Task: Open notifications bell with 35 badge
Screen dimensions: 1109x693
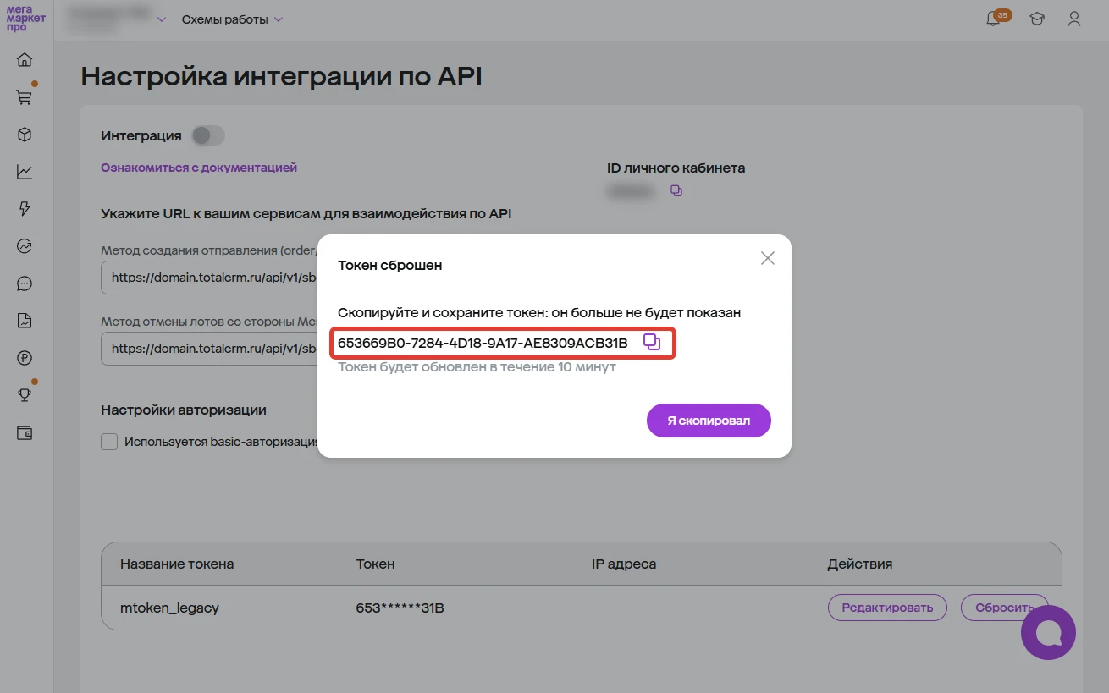Action: 994,19
